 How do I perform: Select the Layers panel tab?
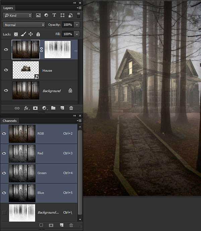tap(8, 8)
